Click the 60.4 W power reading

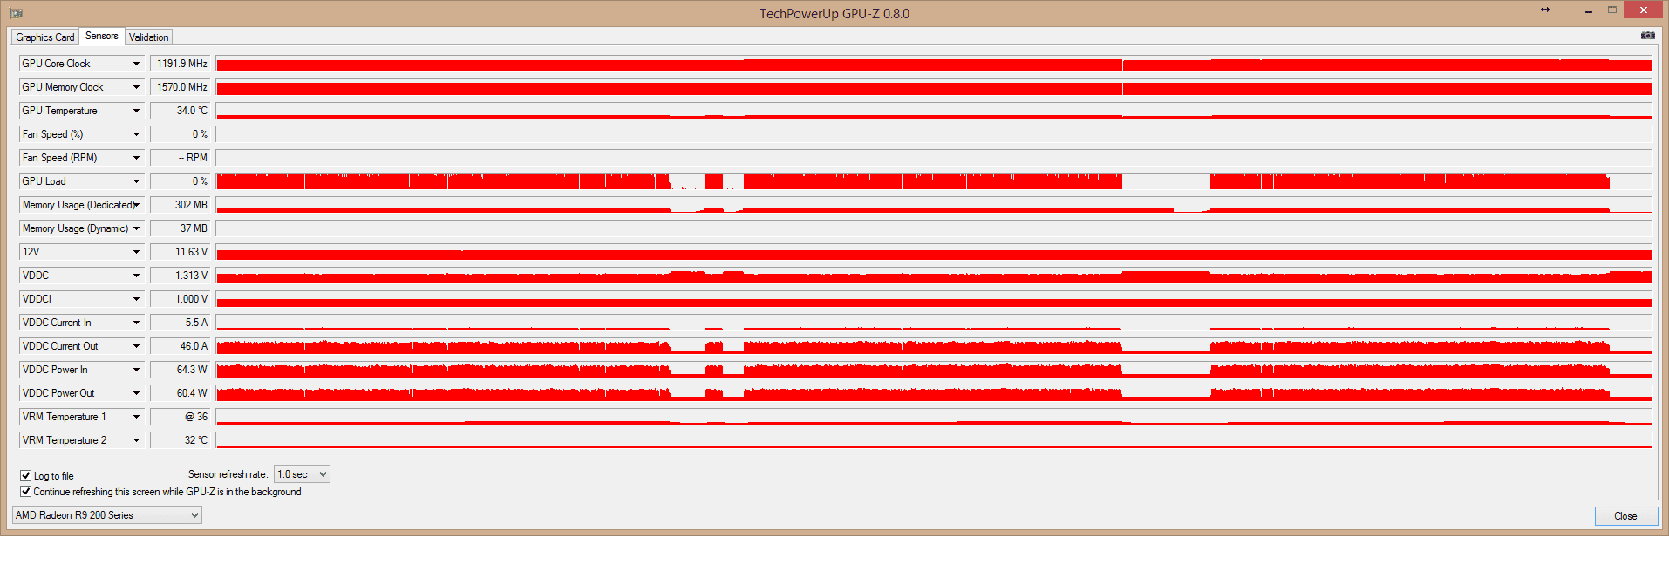click(x=180, y=393)
